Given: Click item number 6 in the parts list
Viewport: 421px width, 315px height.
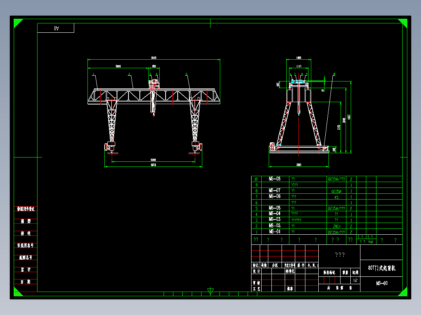Looking at the screenshot, I should 257,203.
